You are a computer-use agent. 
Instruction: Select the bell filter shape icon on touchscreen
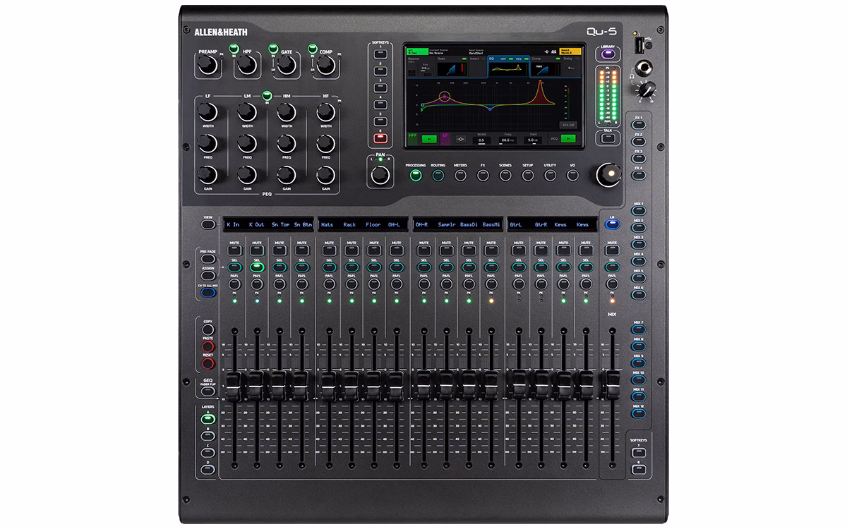pyautogui.click(x=460, y=140)
